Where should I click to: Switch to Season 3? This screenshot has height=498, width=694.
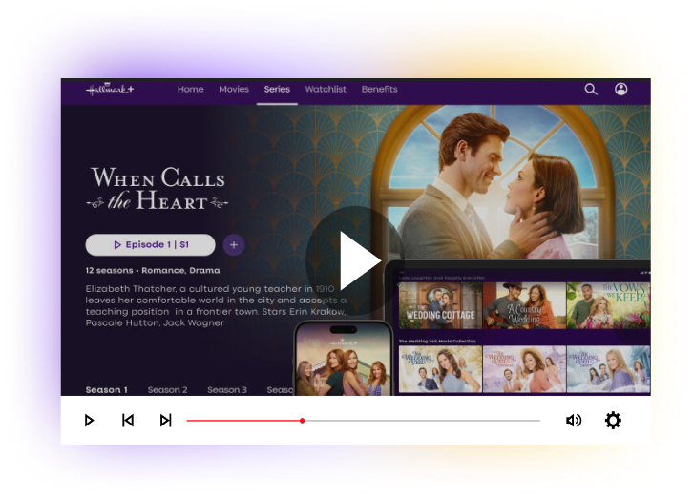pos(227,389)
